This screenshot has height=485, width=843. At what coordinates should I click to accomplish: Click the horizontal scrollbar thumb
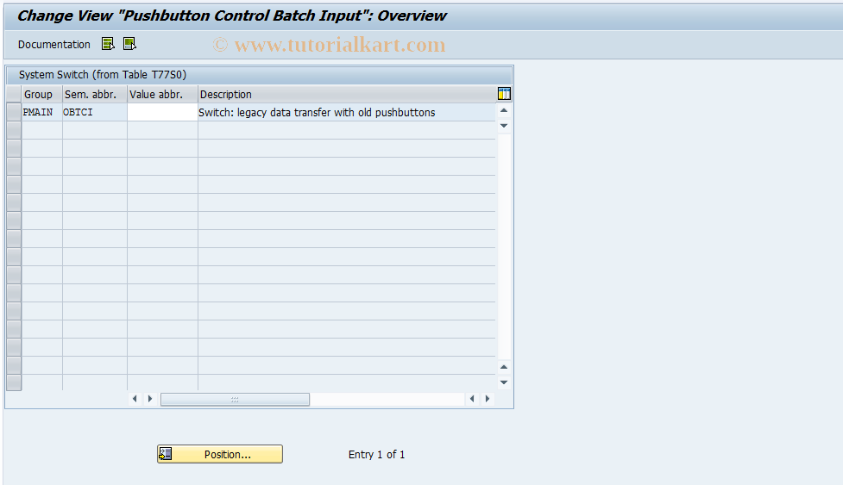click(x=235, y=399)
